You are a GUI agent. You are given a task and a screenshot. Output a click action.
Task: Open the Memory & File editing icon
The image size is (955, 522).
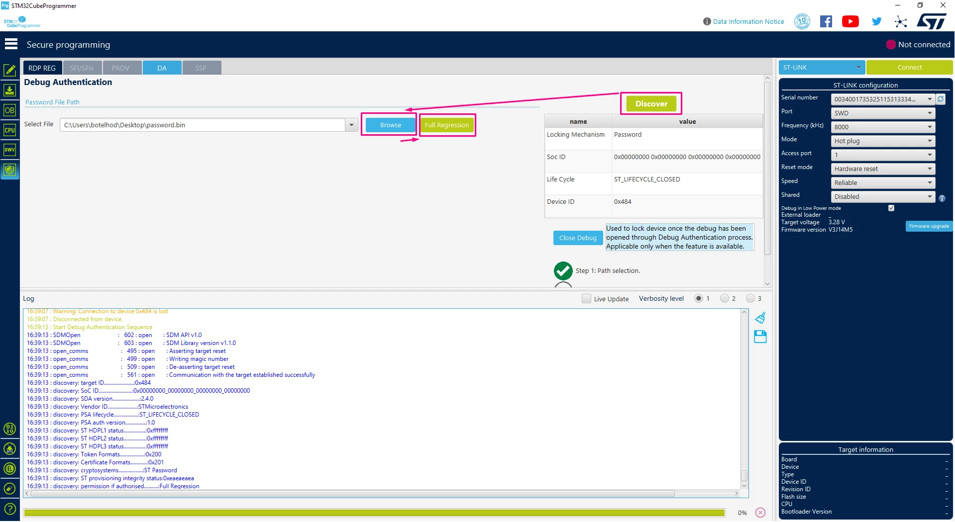coord(9,71)
